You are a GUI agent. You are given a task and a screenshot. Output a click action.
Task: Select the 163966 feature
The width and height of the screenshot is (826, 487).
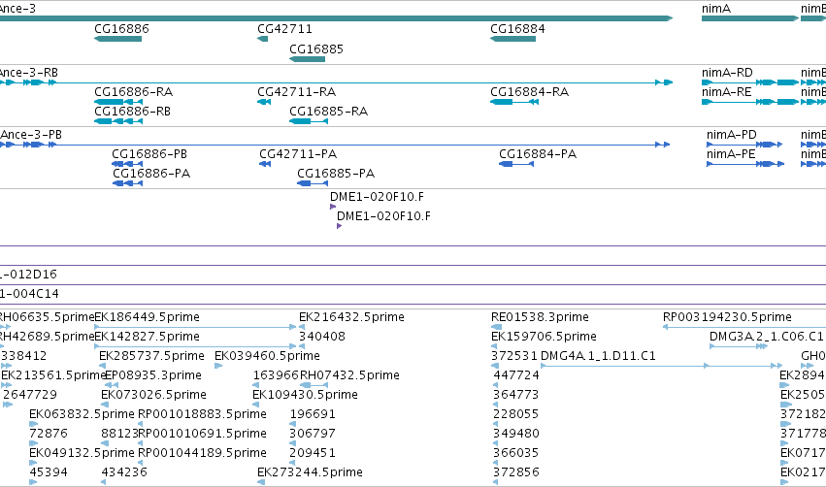256,385
